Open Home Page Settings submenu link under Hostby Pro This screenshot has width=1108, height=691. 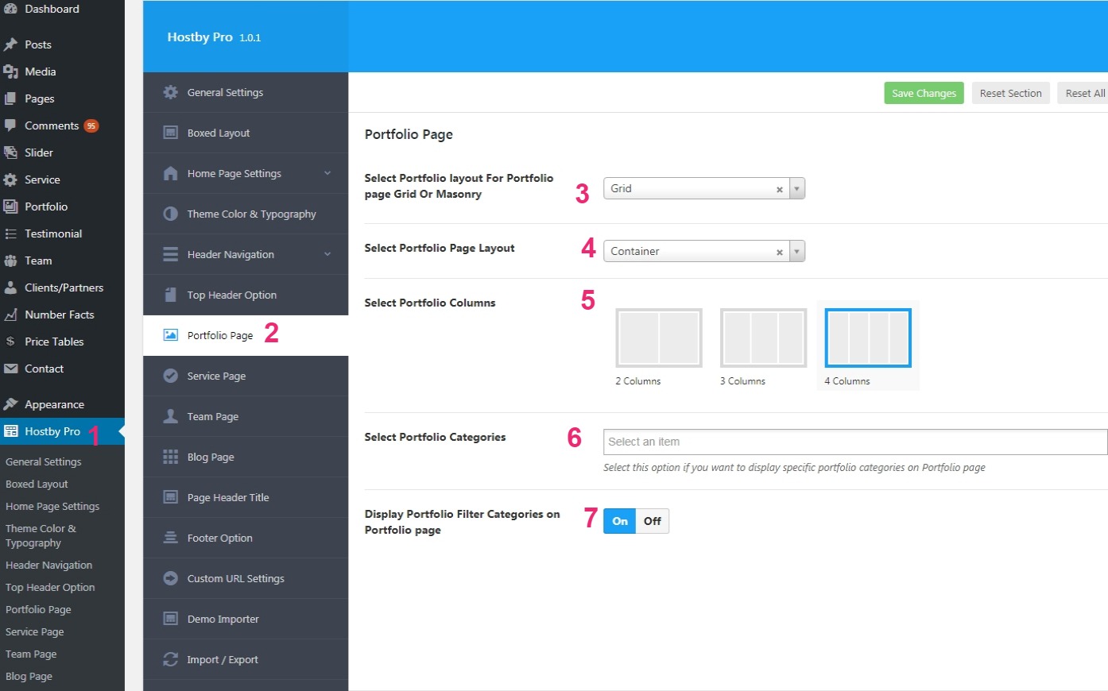point(52,506)
